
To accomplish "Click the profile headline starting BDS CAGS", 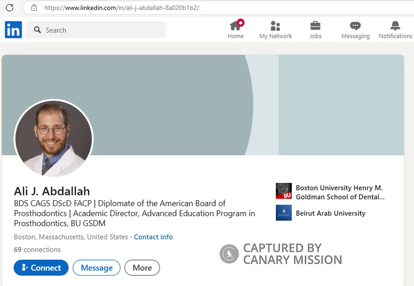I will (x=135, y=213).
